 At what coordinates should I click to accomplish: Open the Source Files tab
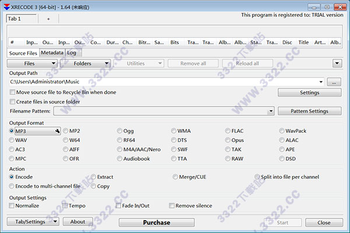pos(23,53)
